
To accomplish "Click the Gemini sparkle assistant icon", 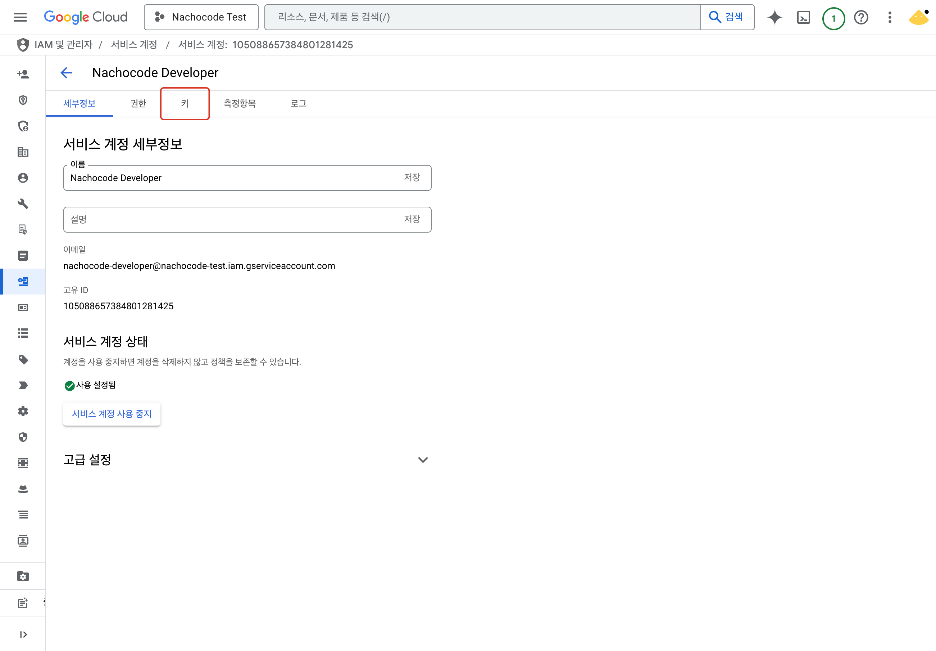I will click(x=774, y=18).
